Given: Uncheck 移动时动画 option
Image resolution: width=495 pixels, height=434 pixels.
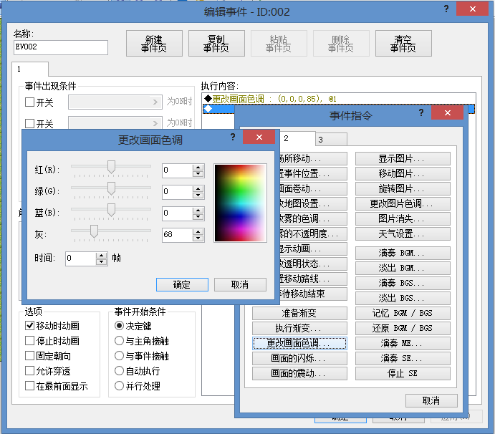Looking at the screenshot, I should (x=29, y=326).
